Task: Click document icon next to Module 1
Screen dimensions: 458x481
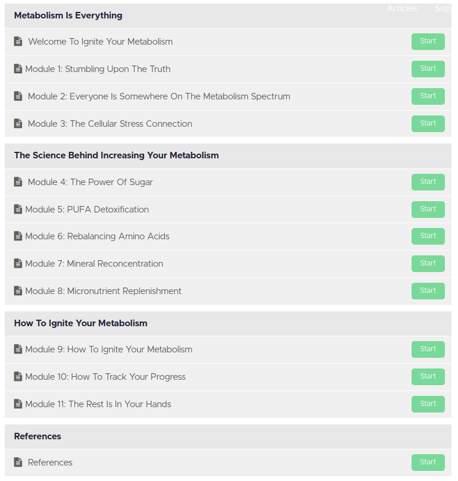Action: click(18, 69)
